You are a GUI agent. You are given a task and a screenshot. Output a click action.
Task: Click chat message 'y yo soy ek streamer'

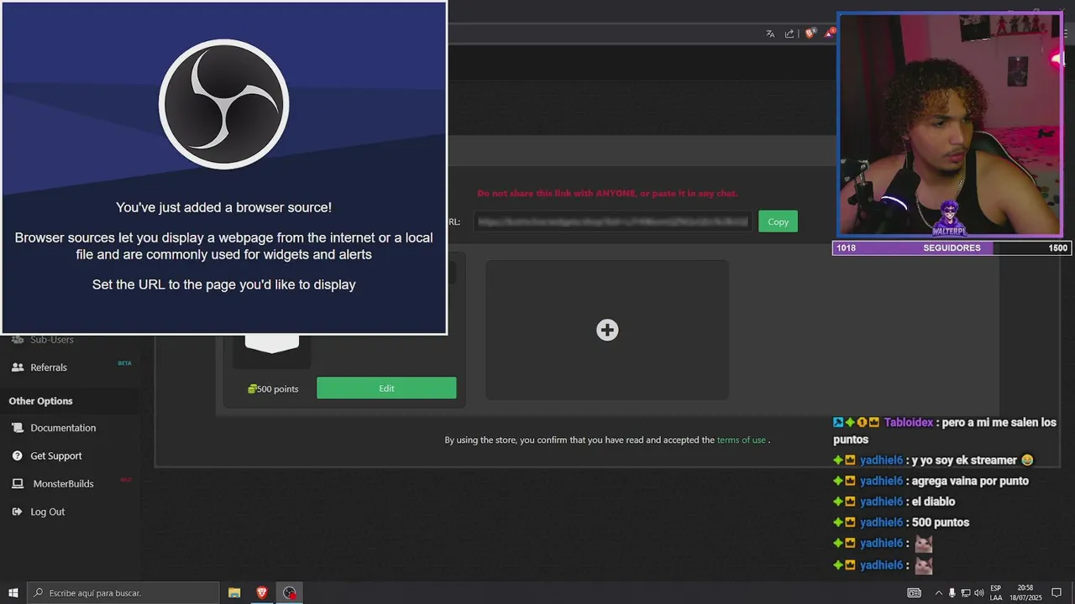(x=964, y=461)
